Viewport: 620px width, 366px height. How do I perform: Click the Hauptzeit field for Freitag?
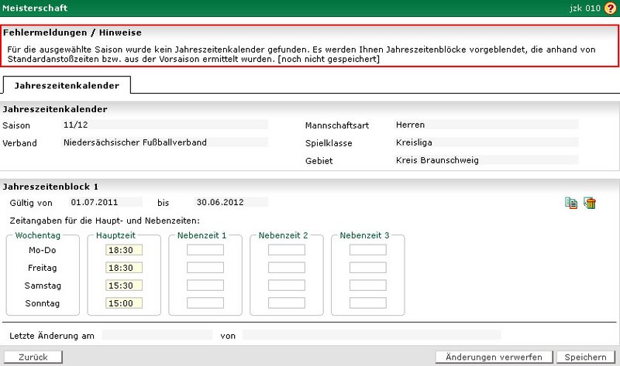point(124,268)
